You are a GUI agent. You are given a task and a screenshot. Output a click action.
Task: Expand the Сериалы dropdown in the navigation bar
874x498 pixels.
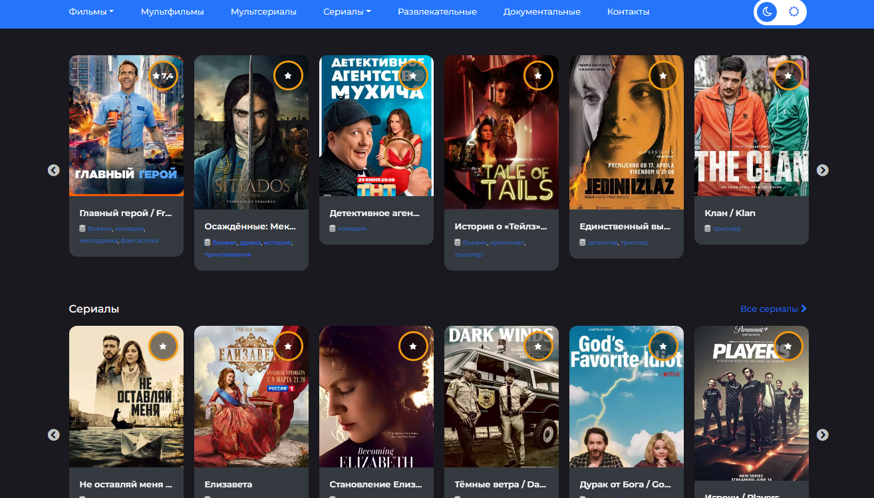[347, 11]
